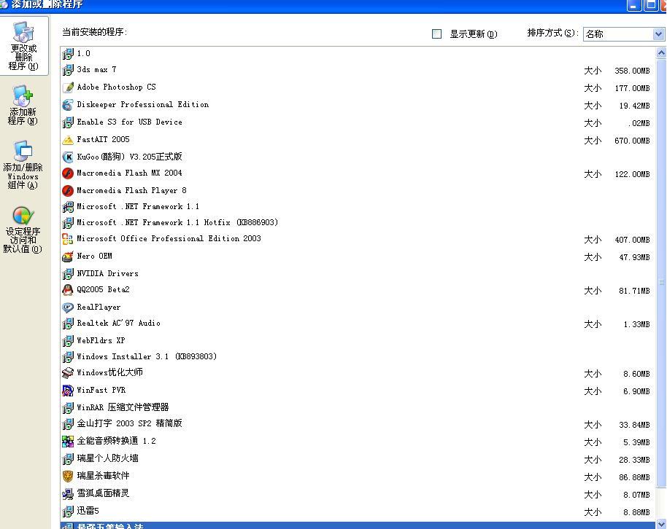Select the Nero OEM icon

click(68, 256)
